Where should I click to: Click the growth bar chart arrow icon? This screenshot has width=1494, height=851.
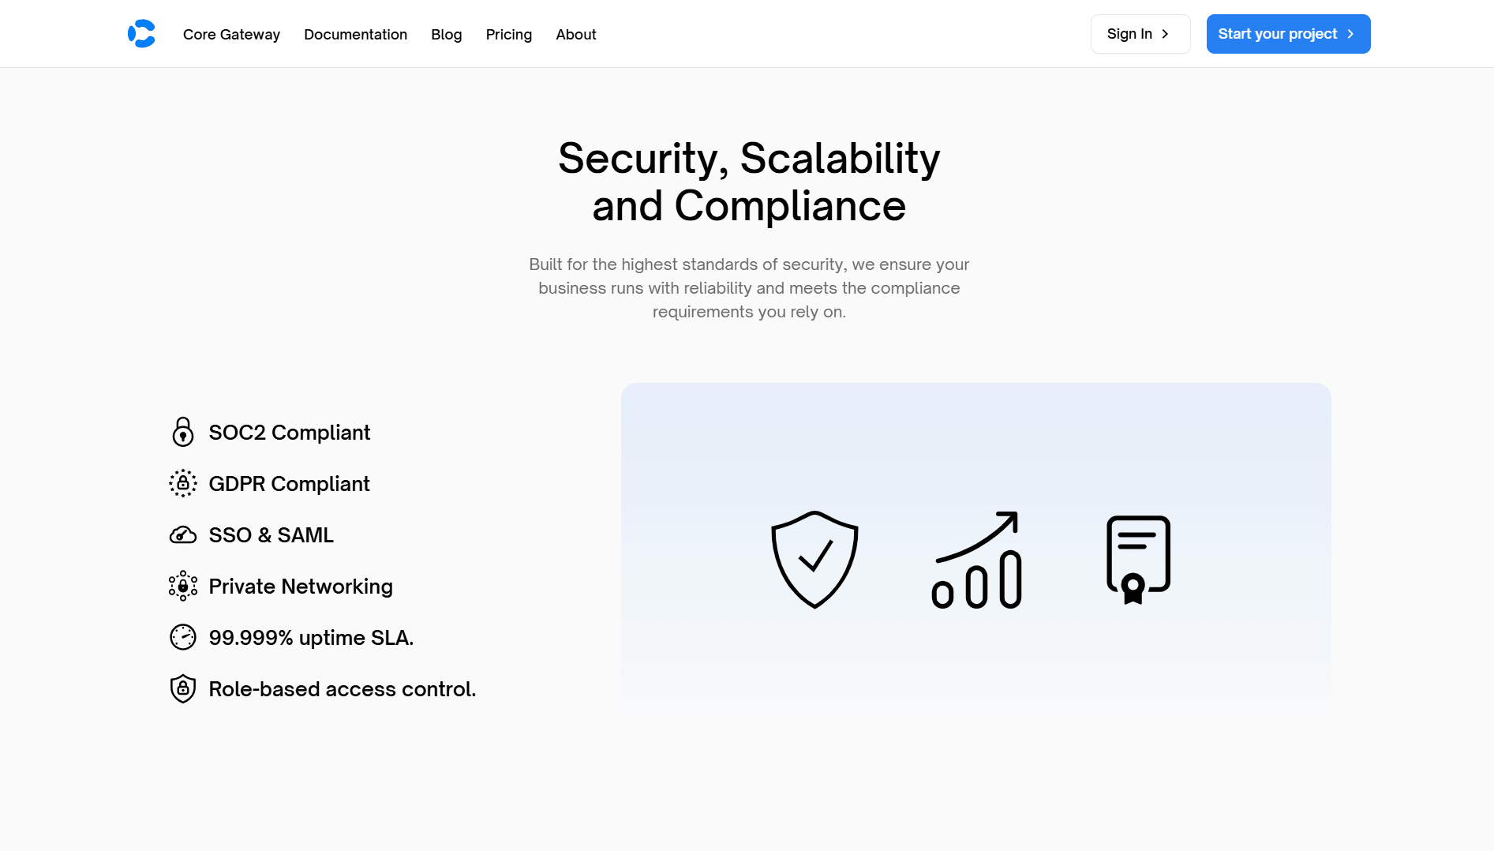(977, 560)
